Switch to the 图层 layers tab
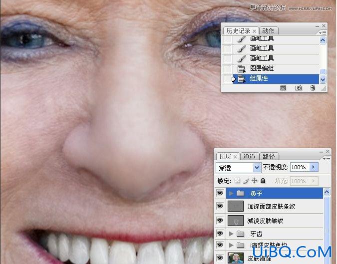The image size is (337, 264). 226,157
